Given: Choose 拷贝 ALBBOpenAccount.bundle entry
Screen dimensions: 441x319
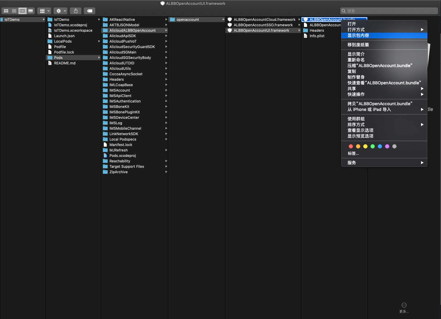Looking at the screenshot, I should pyautogui.click(x=384, y=104).
